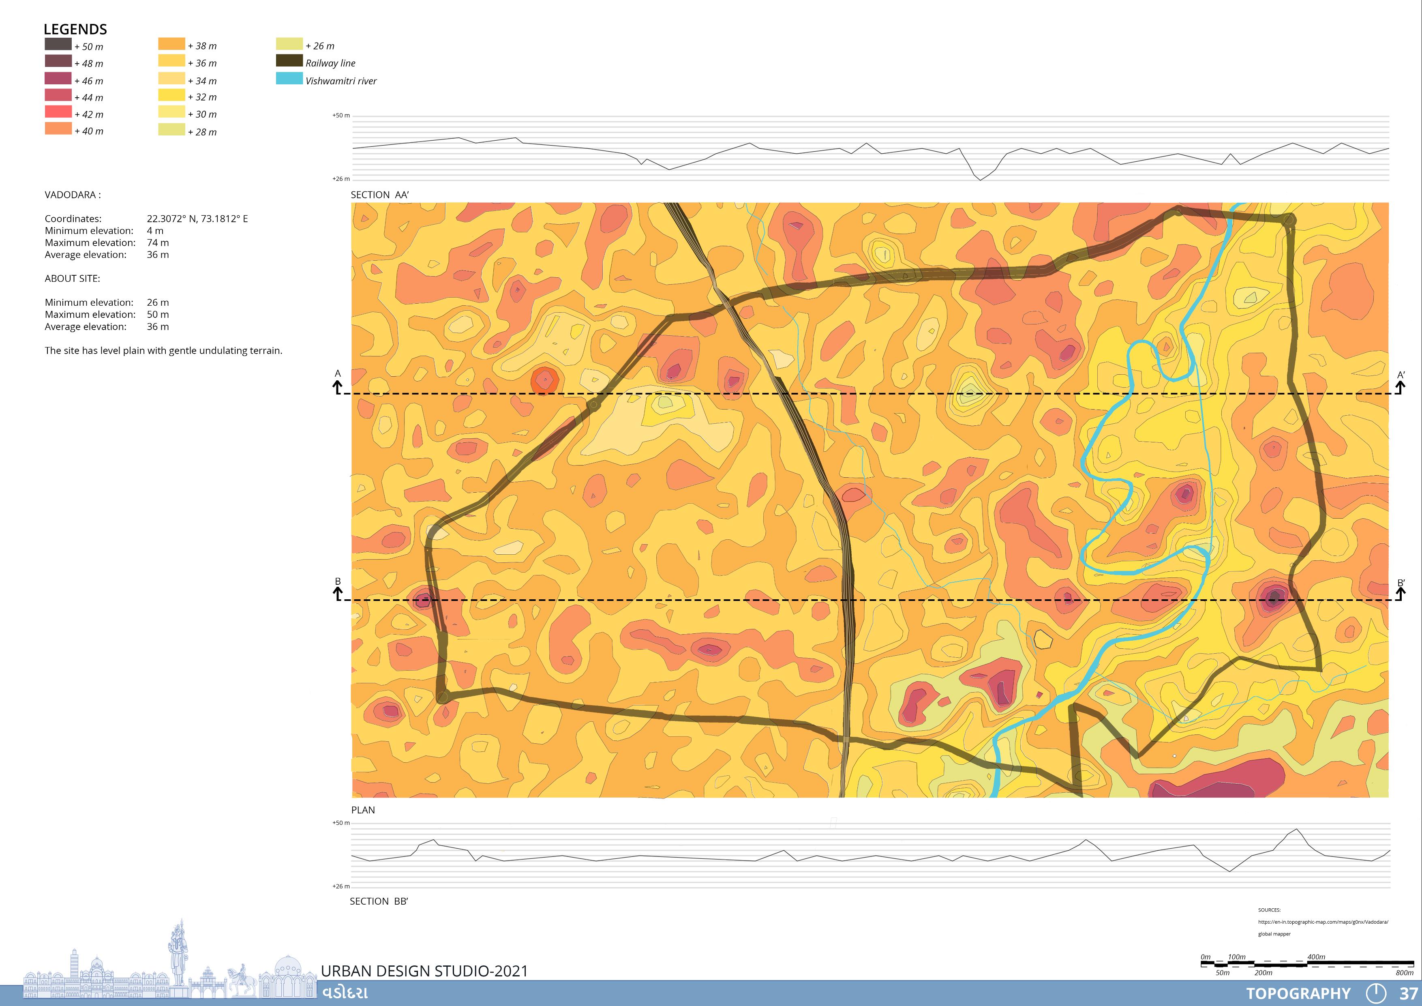
Task: Click the section arrow at marker A
Action: (338, 387)
